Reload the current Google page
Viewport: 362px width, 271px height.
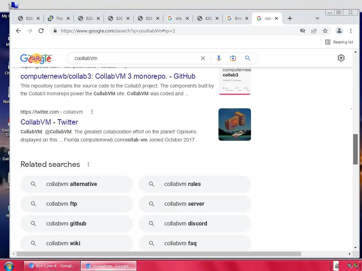(x=41, y=31)
